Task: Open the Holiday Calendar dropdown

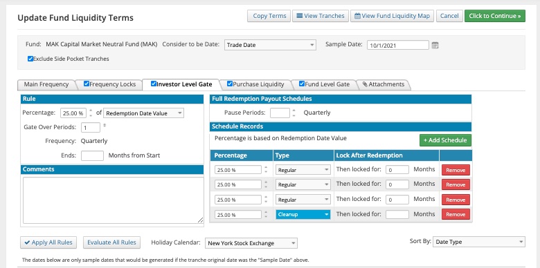Action: point(251,243)
